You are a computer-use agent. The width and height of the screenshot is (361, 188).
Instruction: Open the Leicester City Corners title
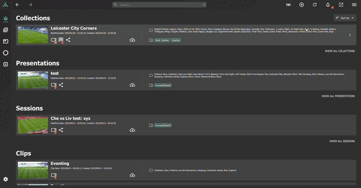pos(74,28)
